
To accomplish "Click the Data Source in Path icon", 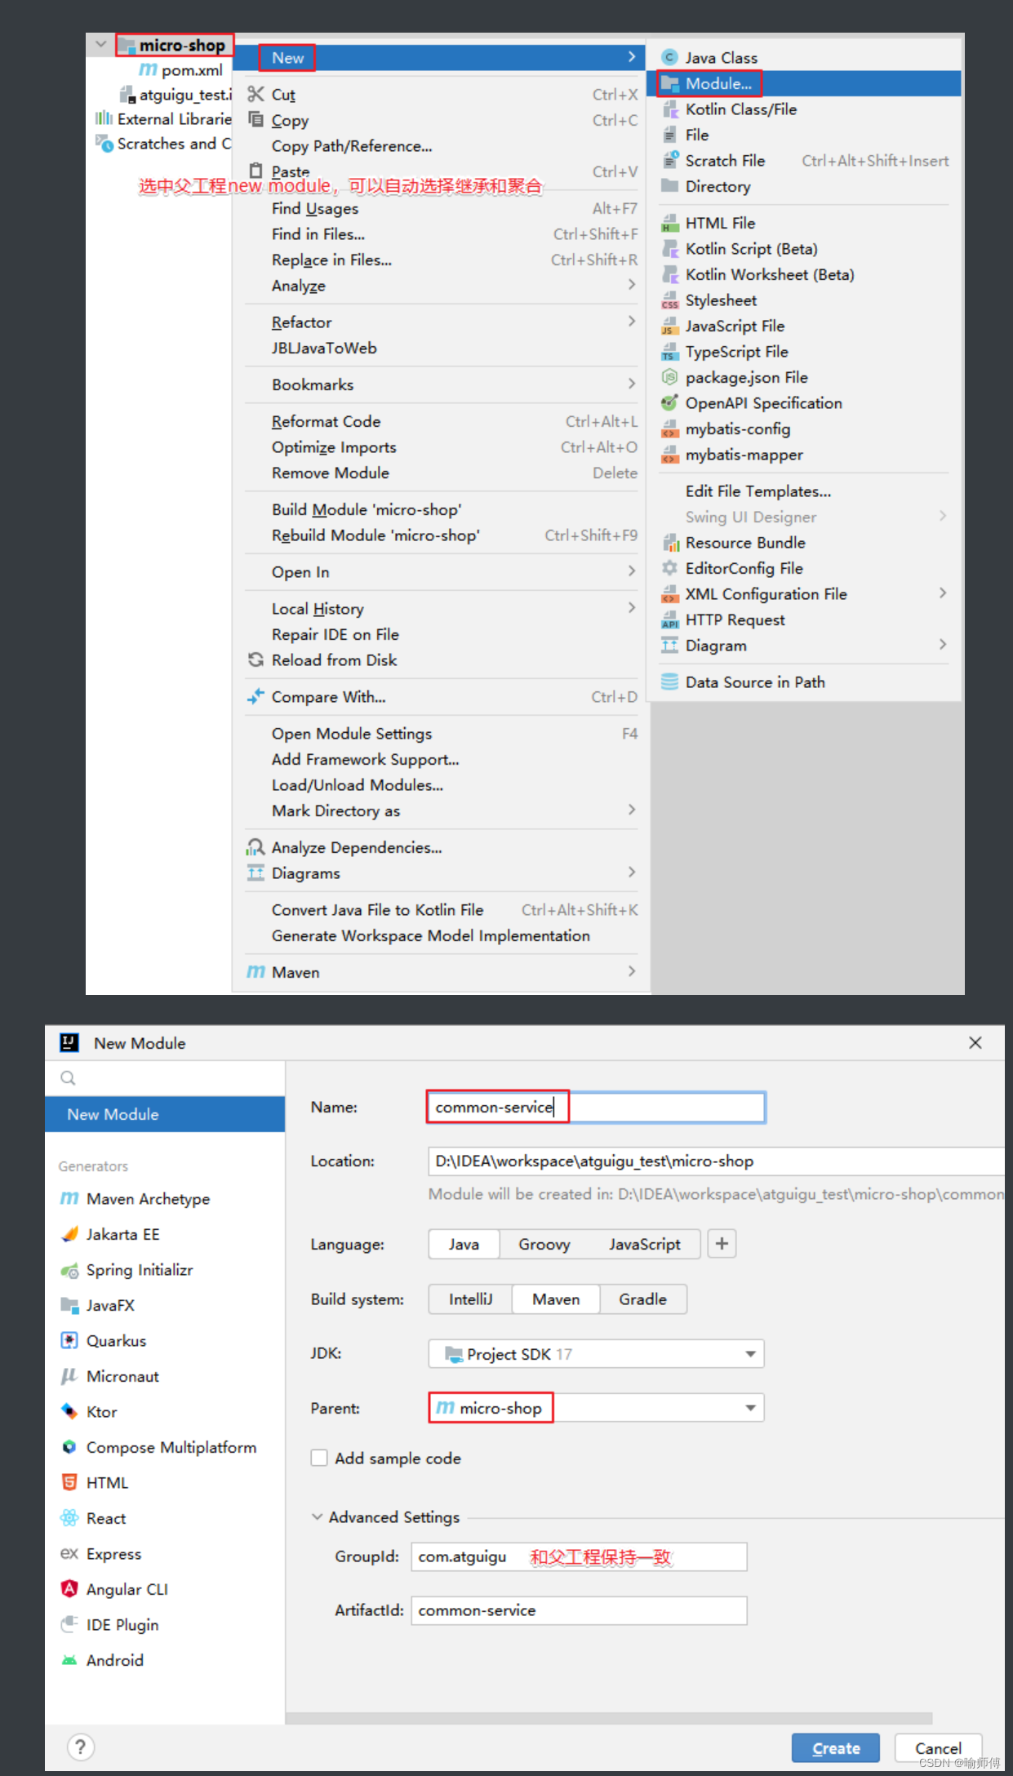I will (x=669, y=682).
